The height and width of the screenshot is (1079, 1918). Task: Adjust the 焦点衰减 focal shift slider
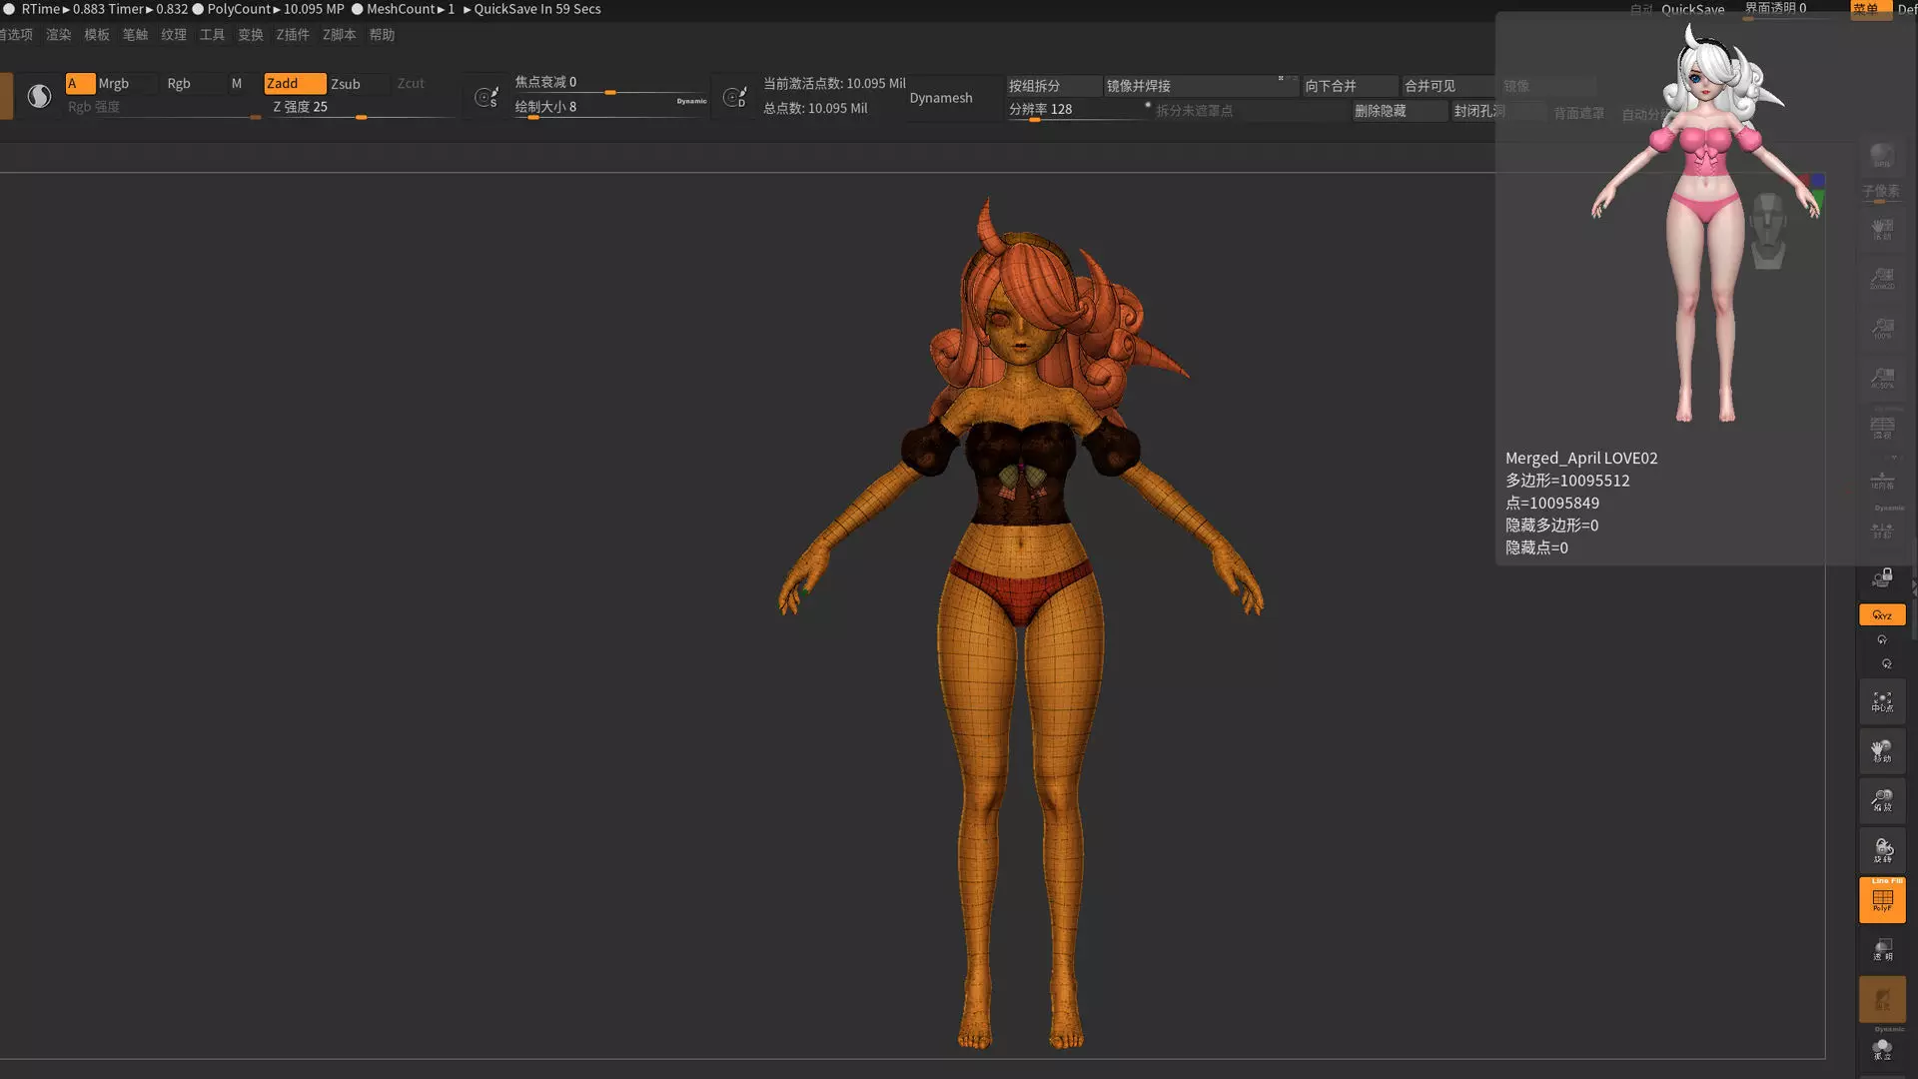tap(609, 84)
